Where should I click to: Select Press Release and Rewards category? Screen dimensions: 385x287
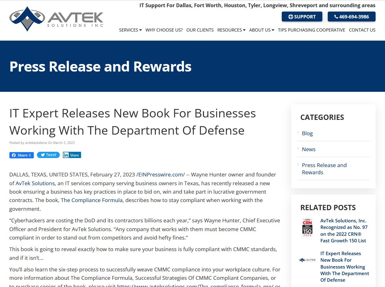coord(324,169)
